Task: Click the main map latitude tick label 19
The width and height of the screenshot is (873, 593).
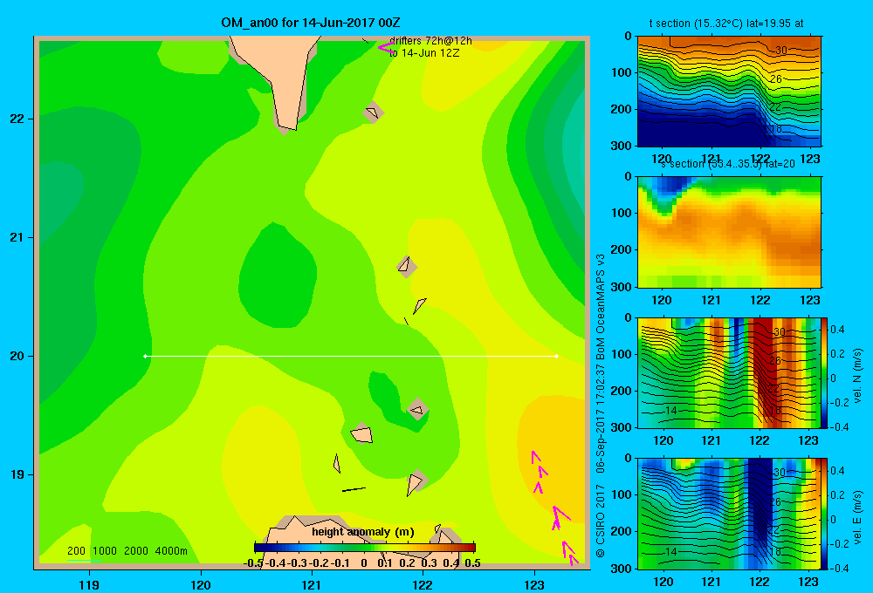Action: click(x=17, y=474)
